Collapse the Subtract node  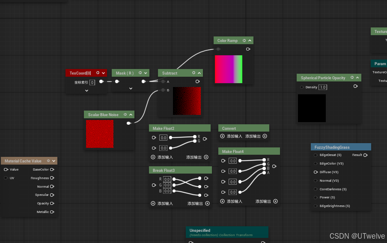click(199, 73)
